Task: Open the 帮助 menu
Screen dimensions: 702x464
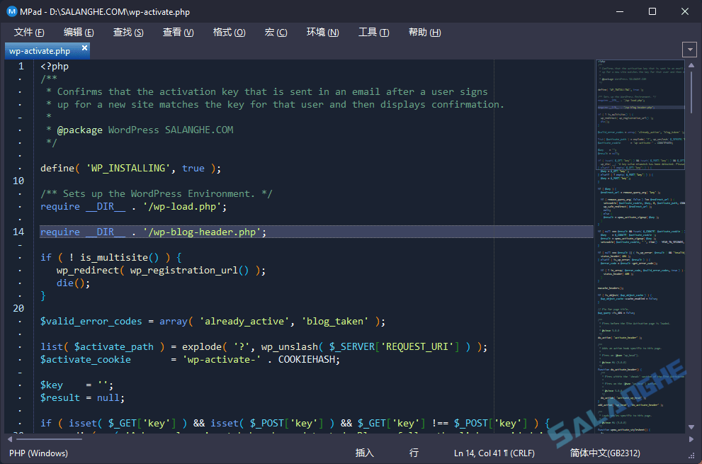Action: (x=424, y=32)
